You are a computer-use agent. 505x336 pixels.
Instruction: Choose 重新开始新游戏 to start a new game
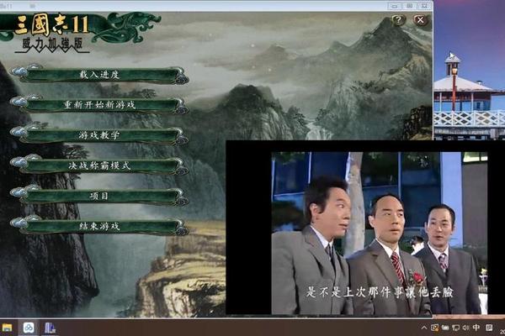click(99, 105)
